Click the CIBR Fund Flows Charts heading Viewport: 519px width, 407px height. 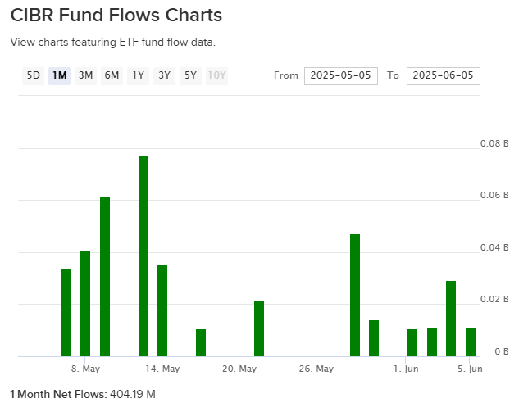click(116, 16)
